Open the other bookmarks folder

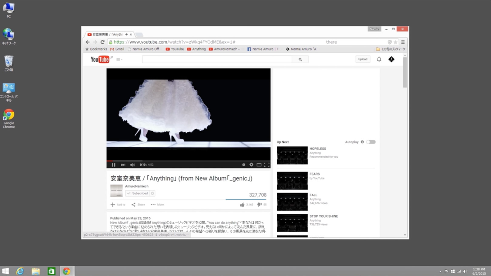pyautogui.click(x=390, y=49)
